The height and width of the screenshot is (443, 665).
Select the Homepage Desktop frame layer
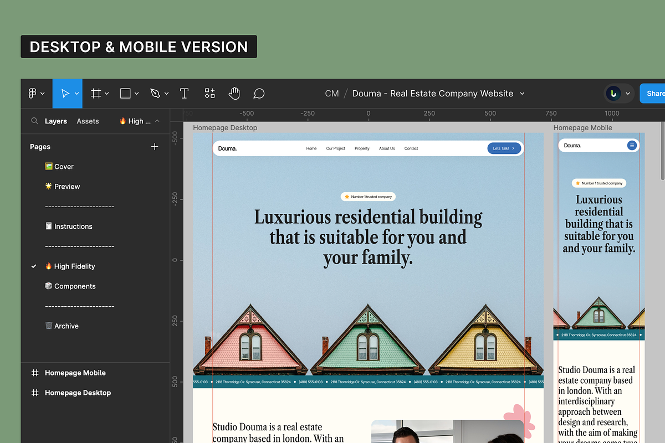[x=78, y=393]
